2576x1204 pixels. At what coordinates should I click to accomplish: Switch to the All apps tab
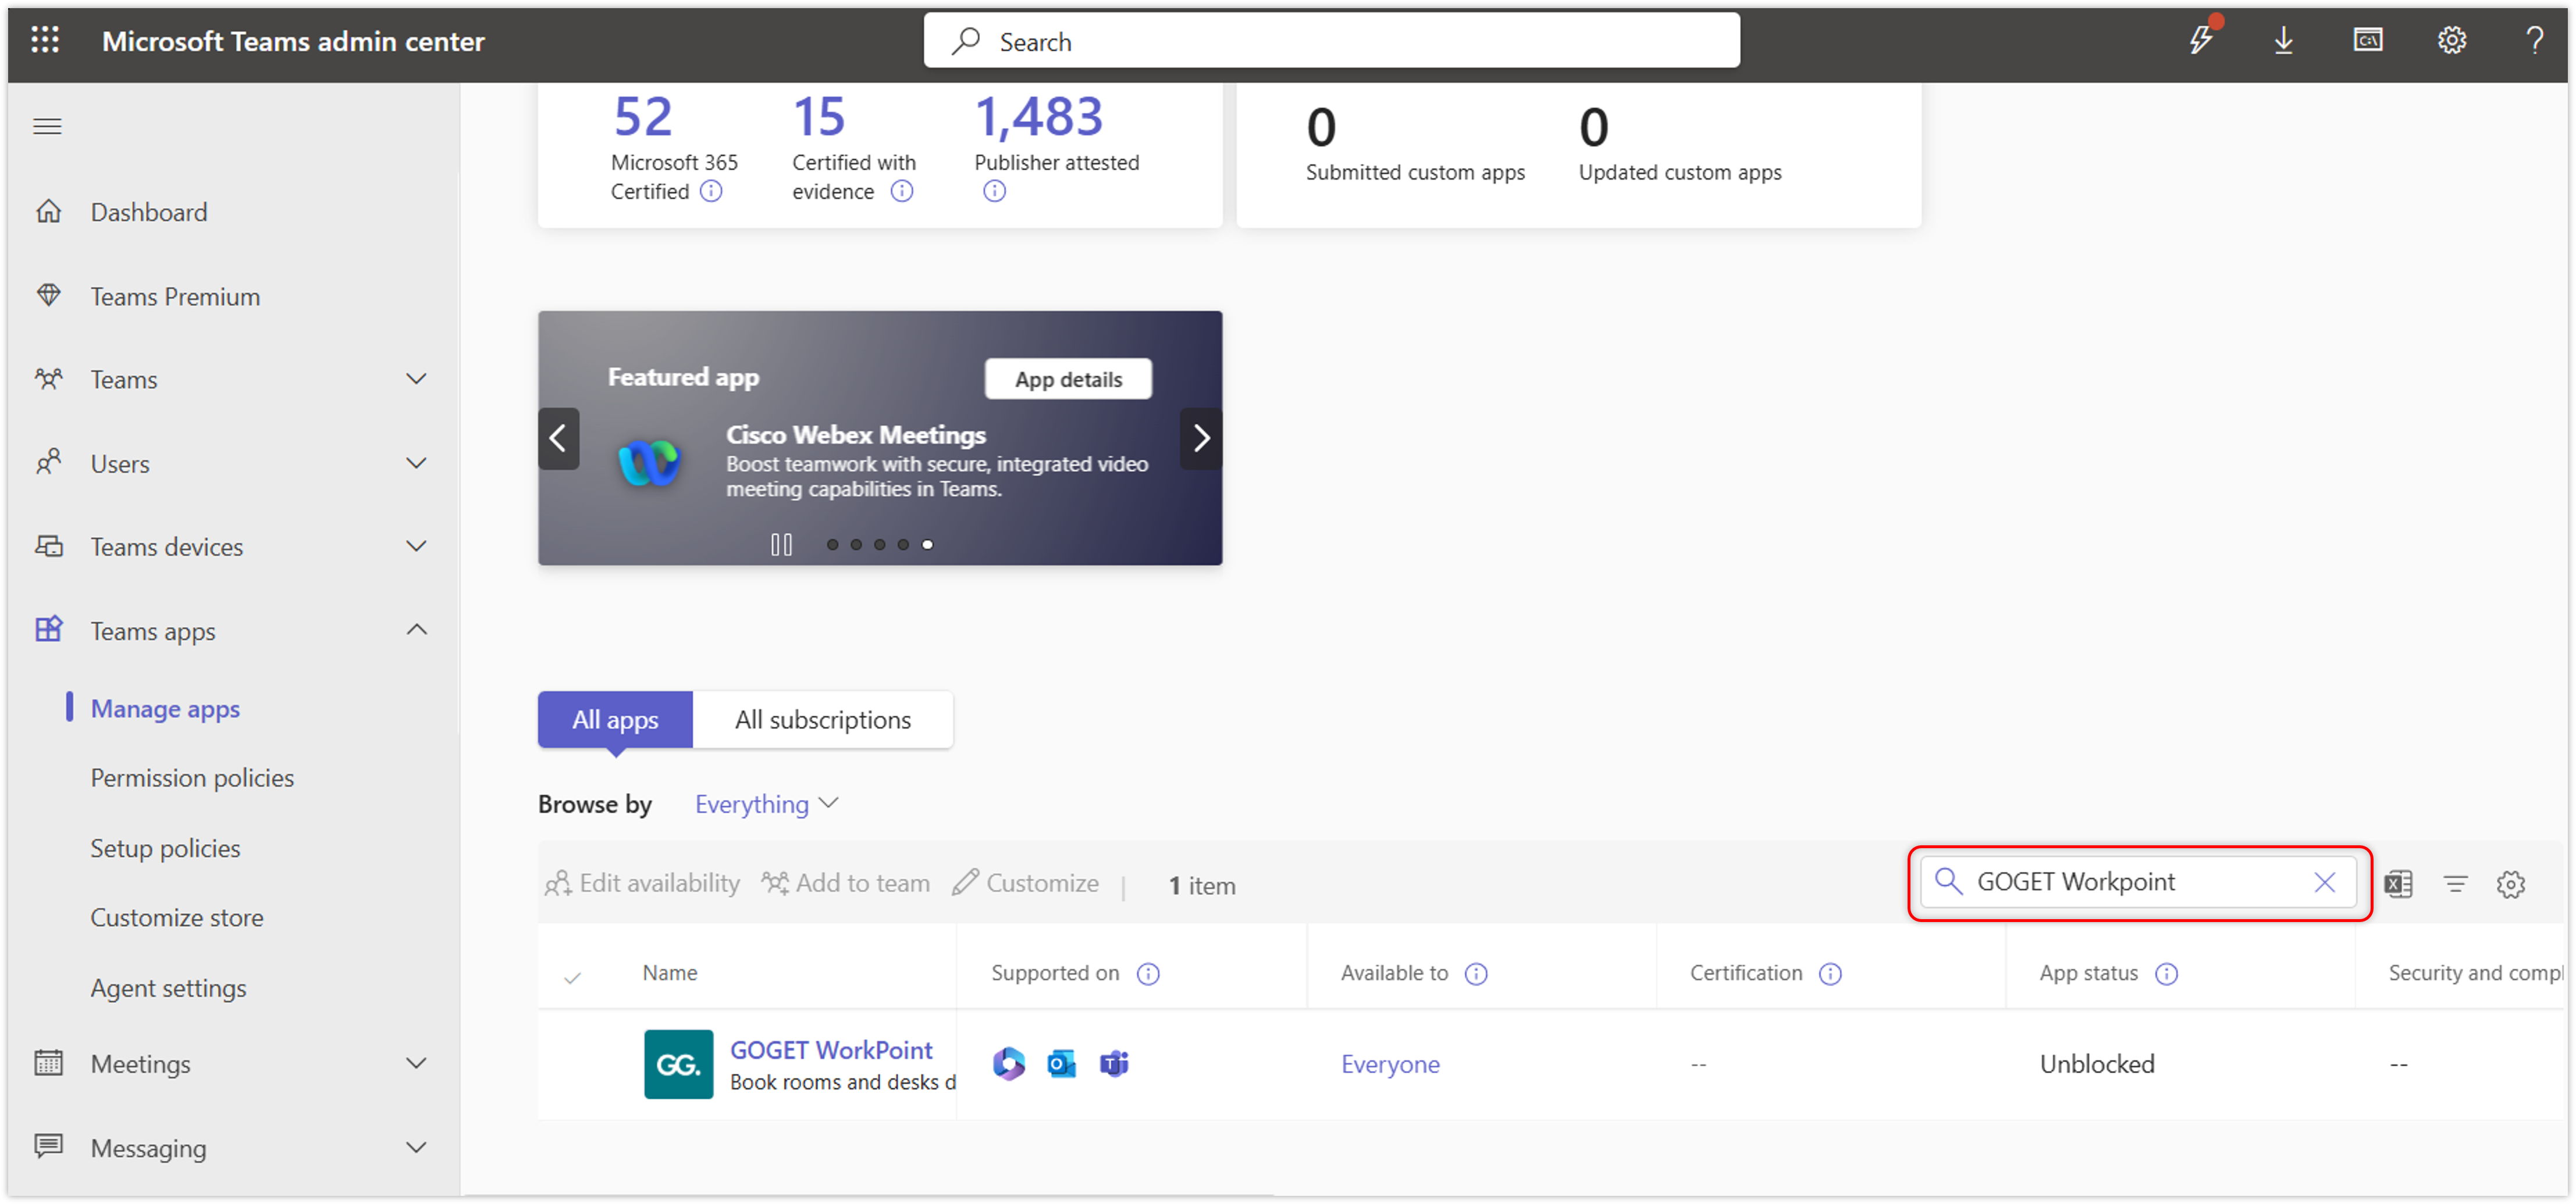[x=615, y=719]
